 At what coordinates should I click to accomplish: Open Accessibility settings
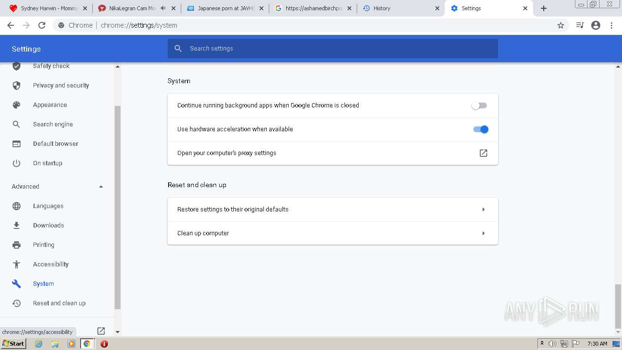(x=51, y=264)
